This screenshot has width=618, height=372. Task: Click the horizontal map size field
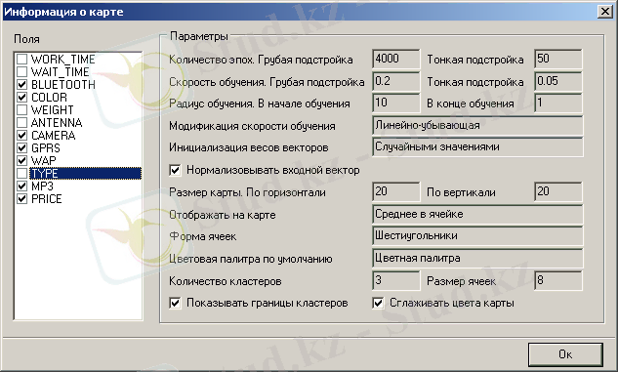tap(396, 192)
